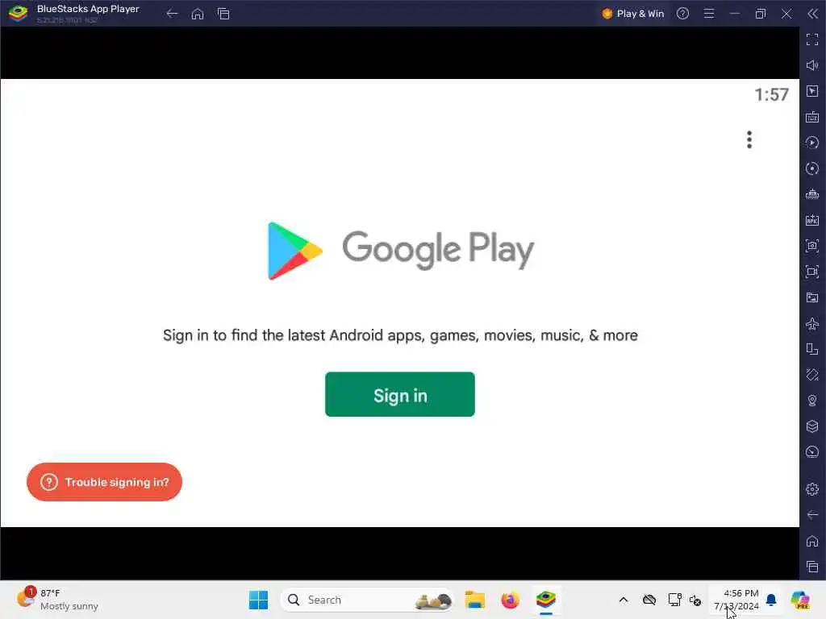The height and width of the screenshot is (619, 826).
Task: Open BlueStacks settings gear icon
Action: coord(812,489)
